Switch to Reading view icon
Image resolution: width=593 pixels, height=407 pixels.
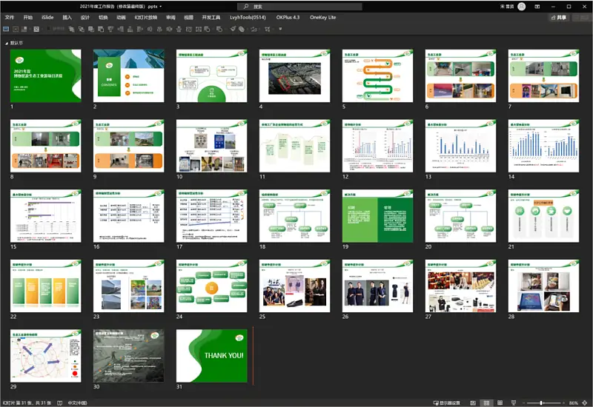500,403
